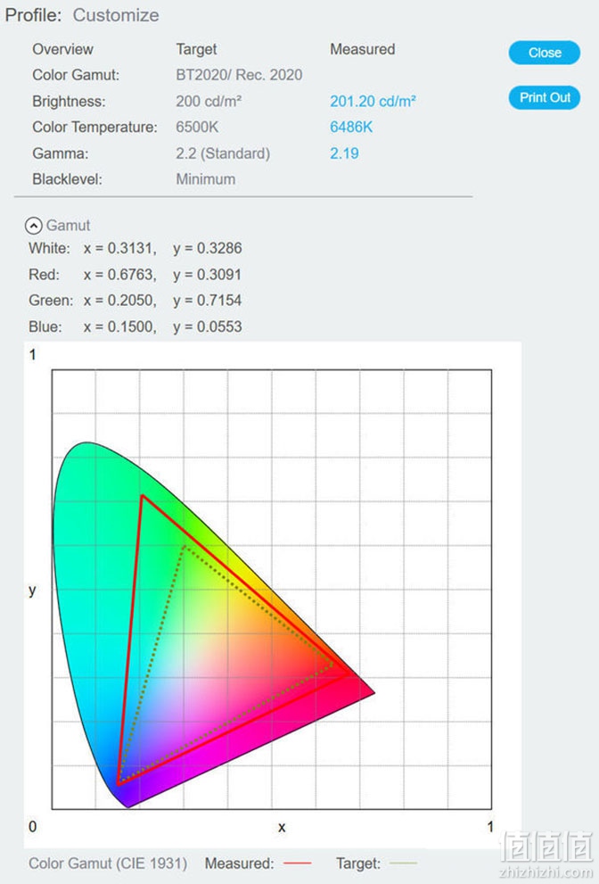Select the measured color temperature 6486K
The width and height of the screenshot is (599, 884).
point(351,128)
